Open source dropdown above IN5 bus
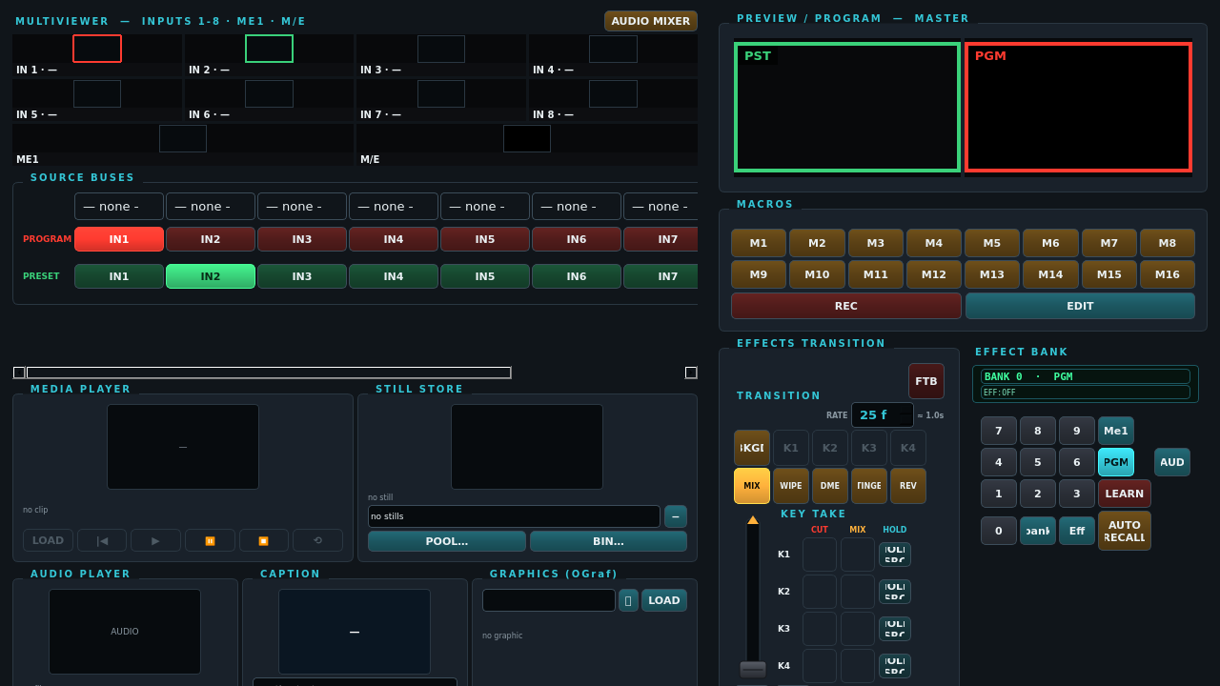Image resolution: width=1220 pixels, height=686 pixels. [485, 207]
